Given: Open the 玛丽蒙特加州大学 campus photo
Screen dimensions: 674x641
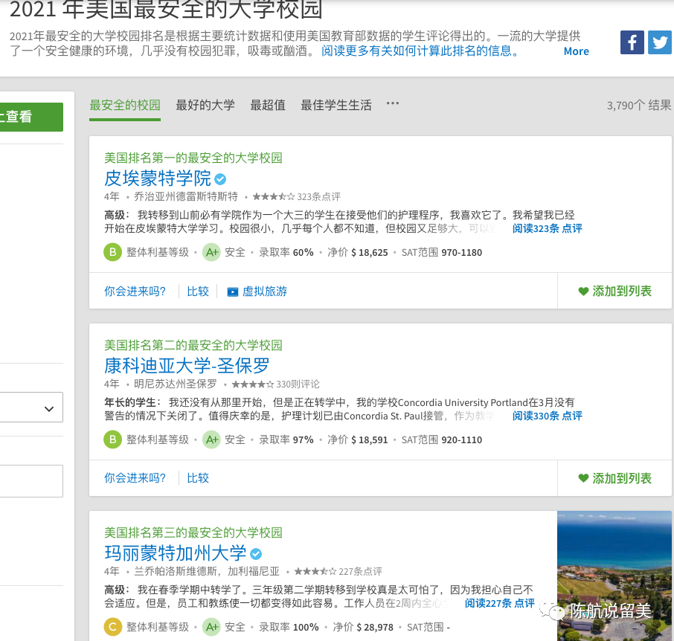Looking at the screenshot, I should click(614, 576).
